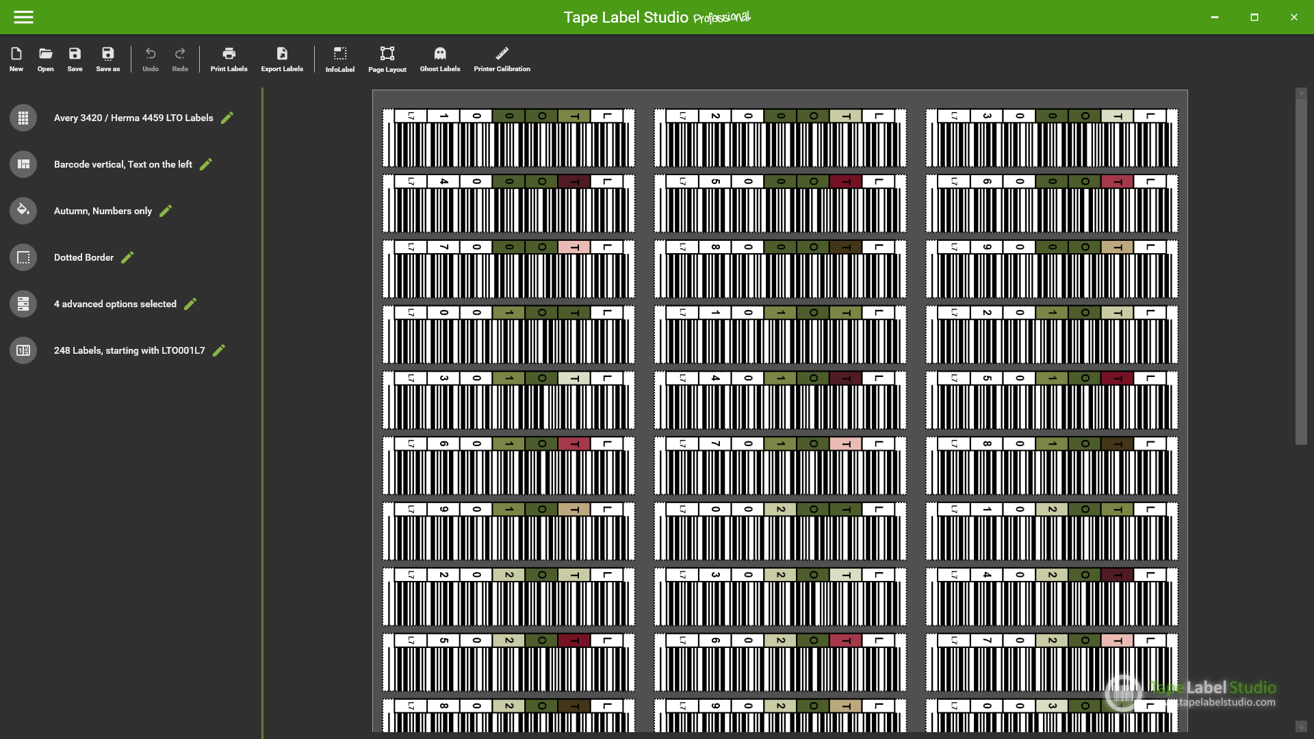Click the advanced options icon
This screenshot has height=739, width=1314.
click(x=23, y=304)
